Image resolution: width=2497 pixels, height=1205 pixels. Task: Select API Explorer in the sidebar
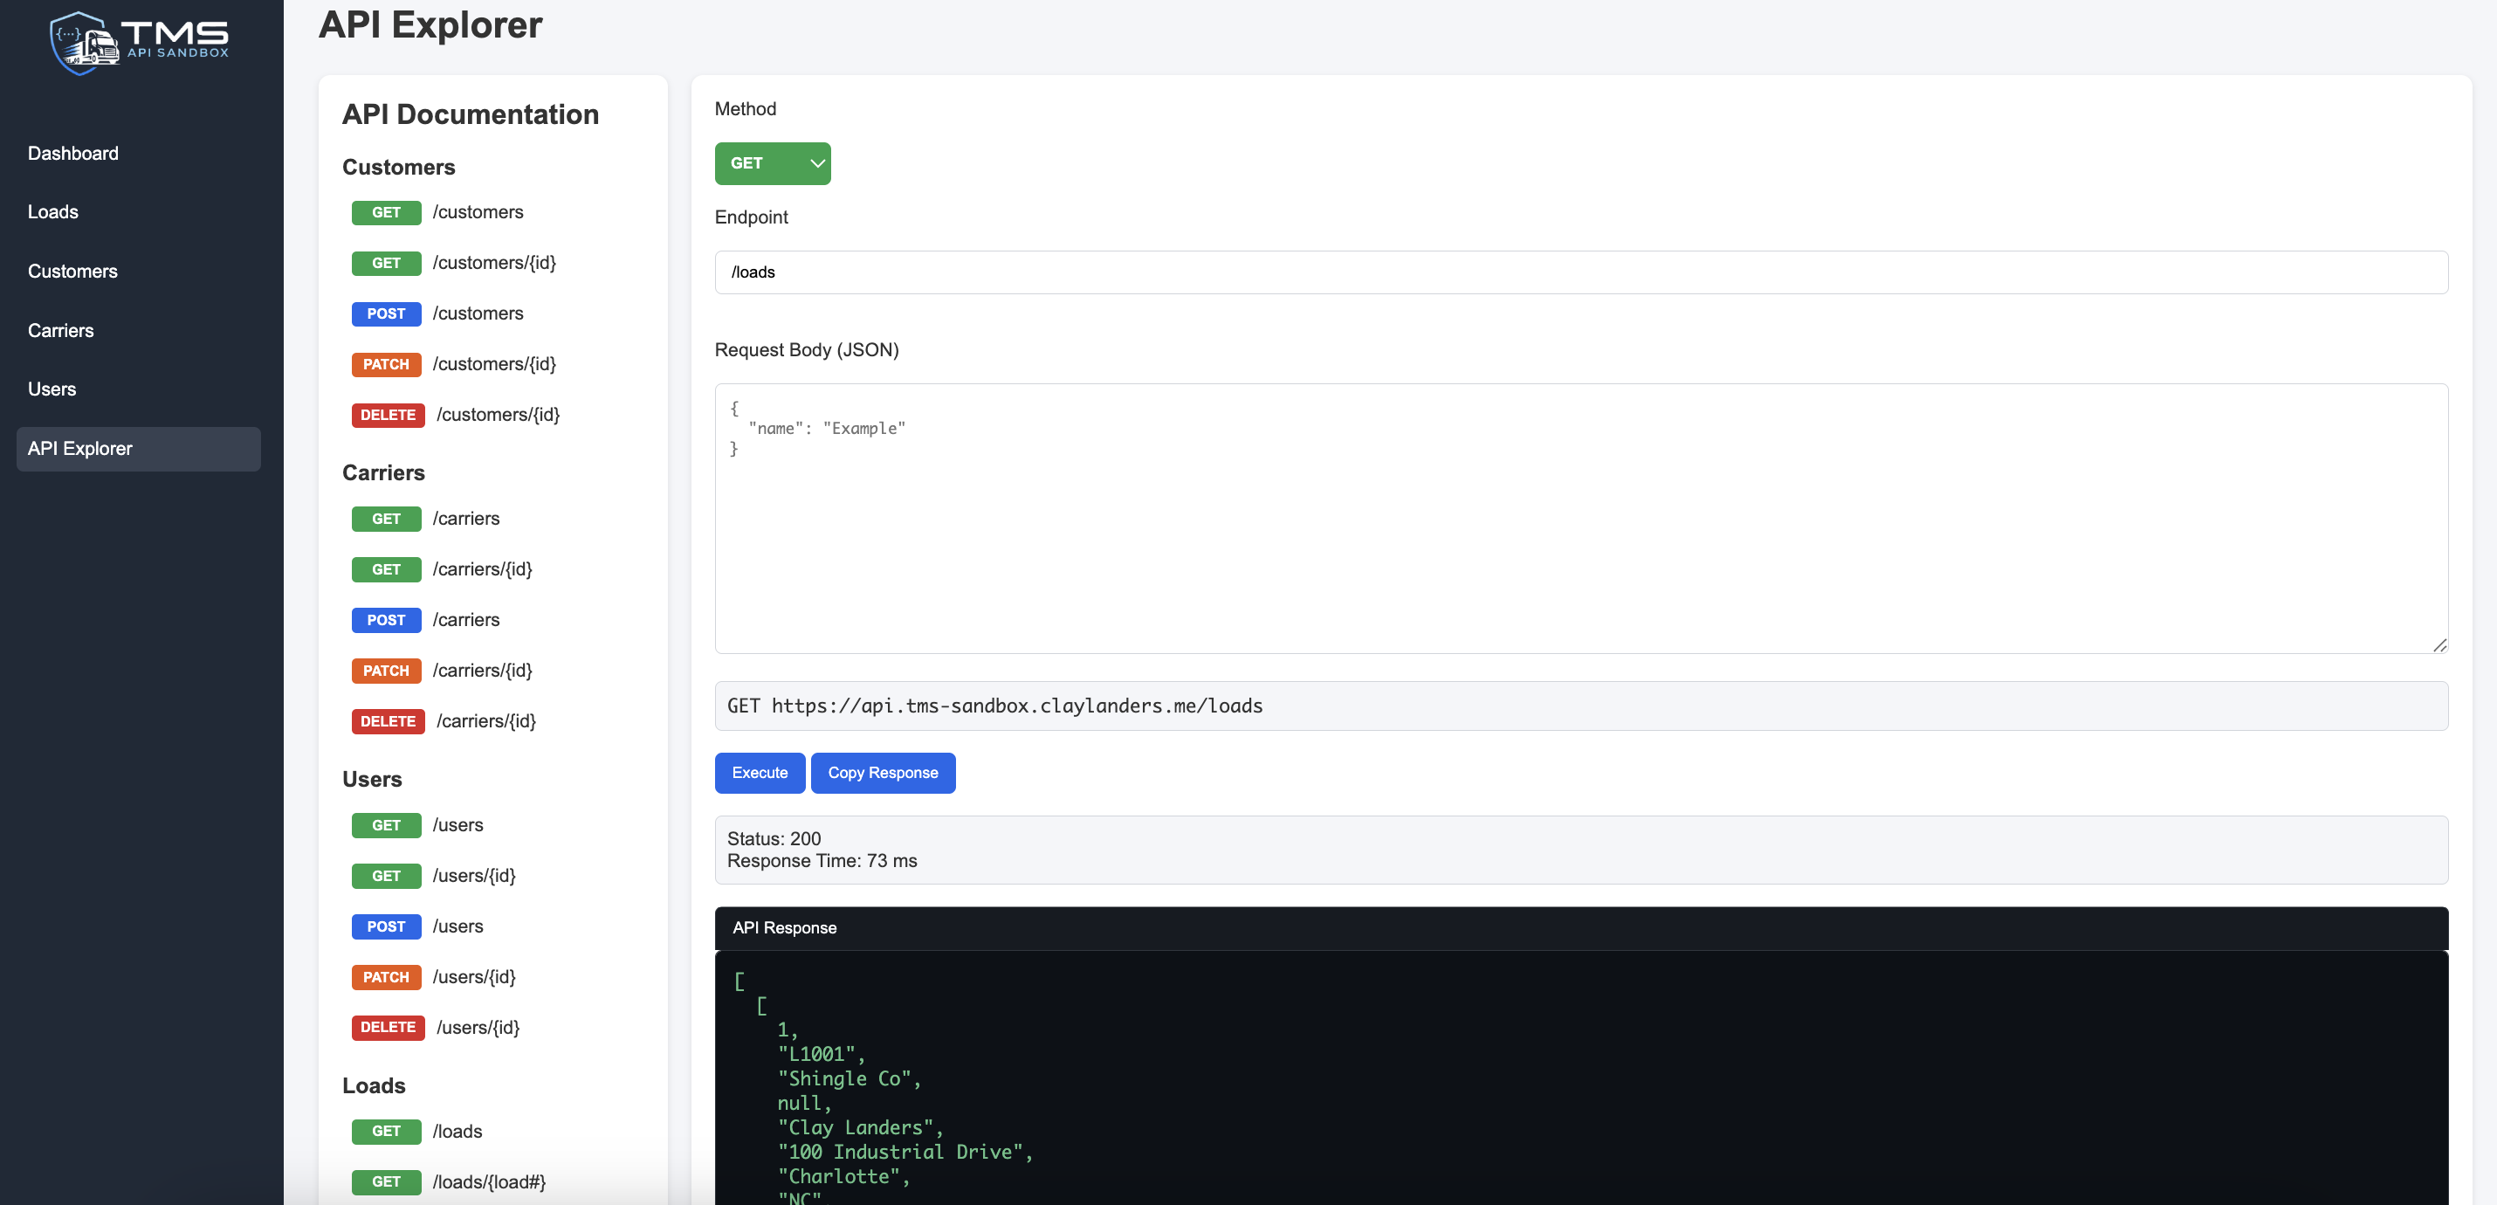(x=139, y=449)
